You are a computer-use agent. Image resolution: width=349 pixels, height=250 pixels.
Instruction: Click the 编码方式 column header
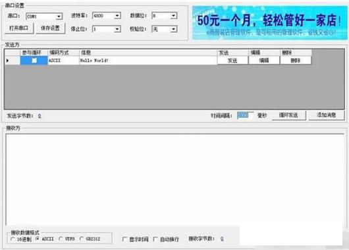point(63,53)
